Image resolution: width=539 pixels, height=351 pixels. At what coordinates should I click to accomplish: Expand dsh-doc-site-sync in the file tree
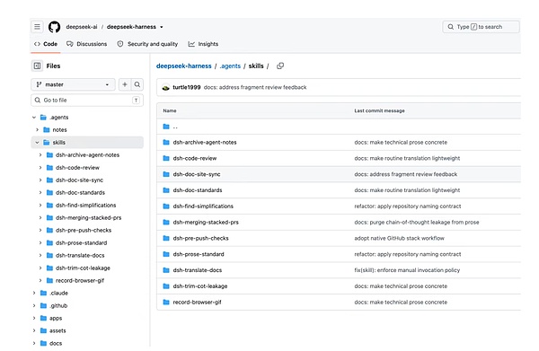pos(40,180)
